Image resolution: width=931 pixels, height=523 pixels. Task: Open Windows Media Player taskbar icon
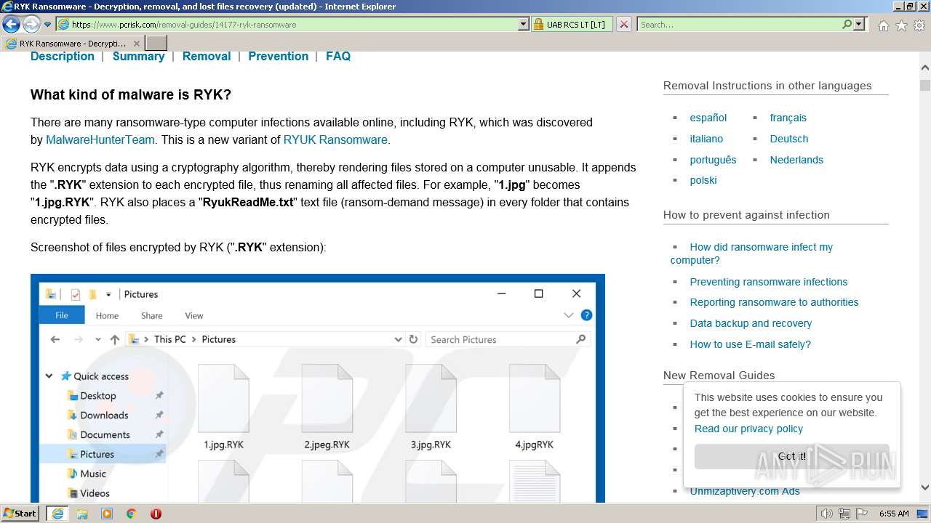[107, 514]
